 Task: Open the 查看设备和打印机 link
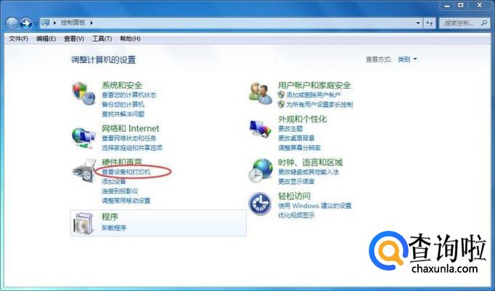click(126, 172)
